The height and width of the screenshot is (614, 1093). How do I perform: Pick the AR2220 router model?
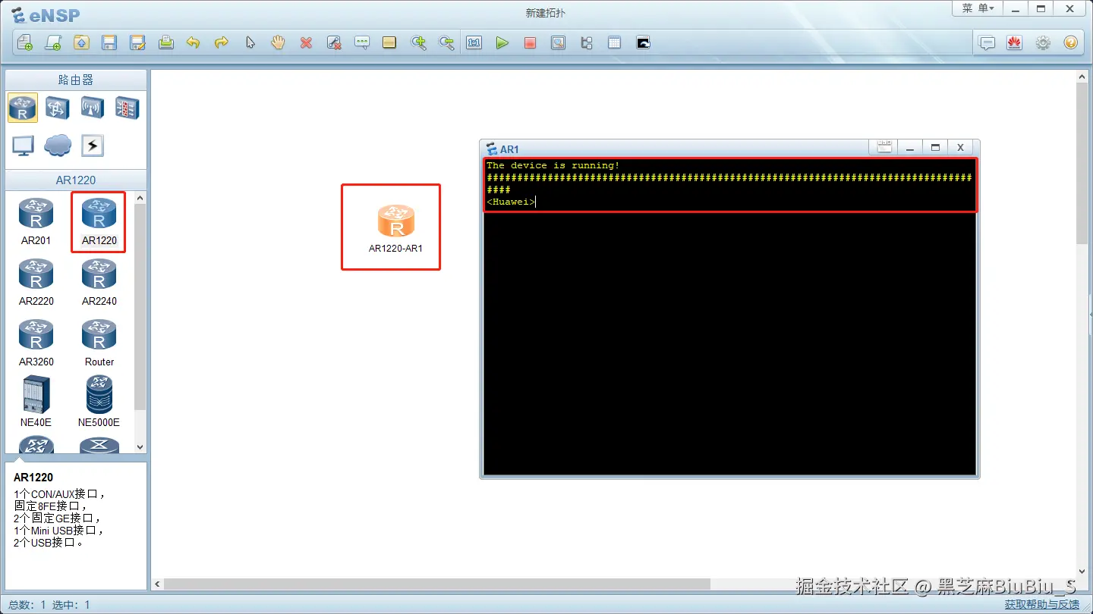click(x=36, y=282)
